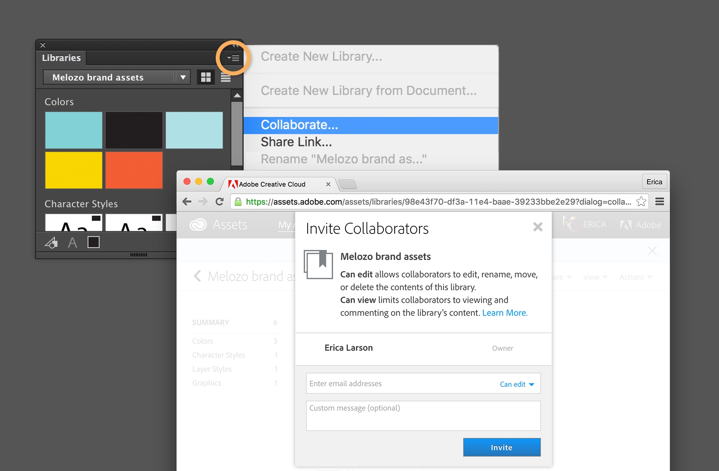The image size is (719, 471).
Task: Add character style with the A icon
Action: pos(72,242)
